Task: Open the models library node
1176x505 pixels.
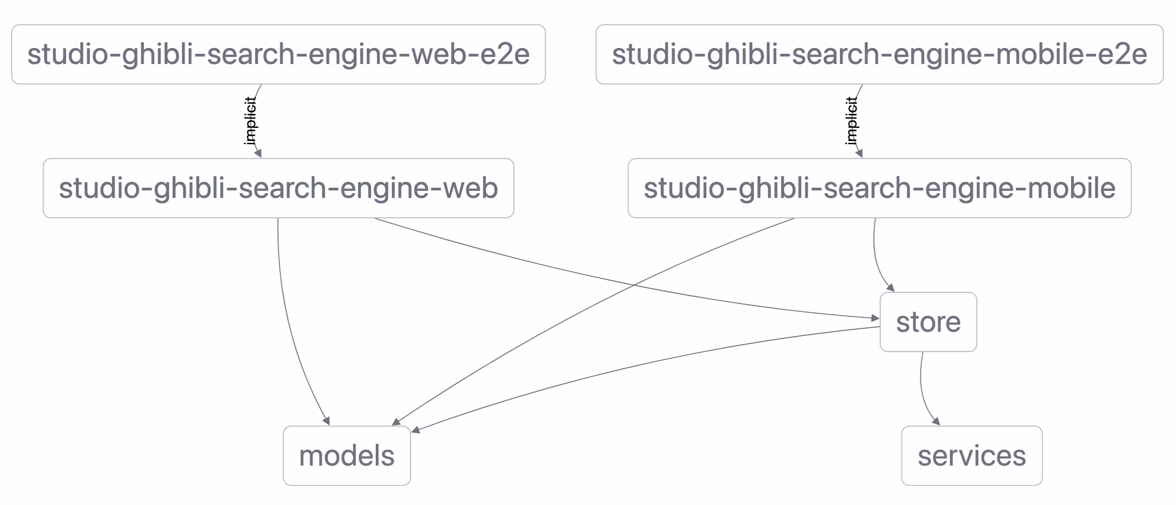Action: pyautogui.click(x=346, y=456)
